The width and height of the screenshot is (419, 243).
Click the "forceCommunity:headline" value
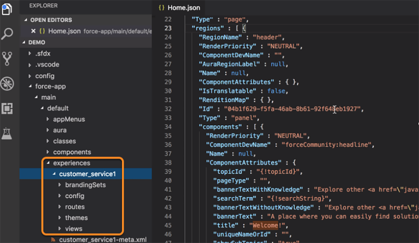(x=326, y=145)
